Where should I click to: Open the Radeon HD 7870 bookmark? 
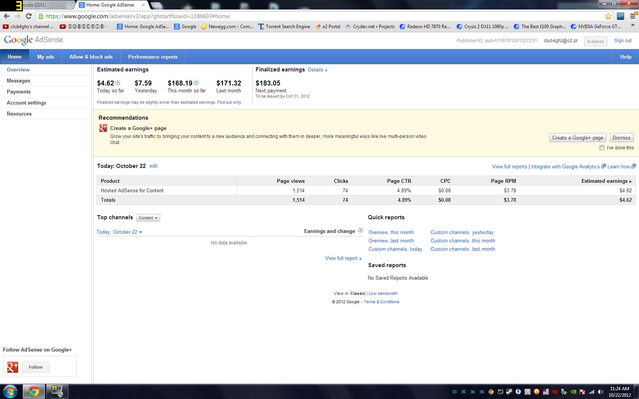tap(424, 27)
